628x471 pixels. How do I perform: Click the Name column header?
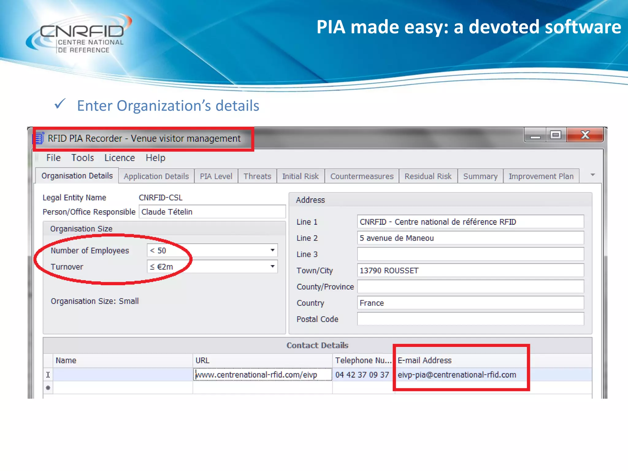123,360
